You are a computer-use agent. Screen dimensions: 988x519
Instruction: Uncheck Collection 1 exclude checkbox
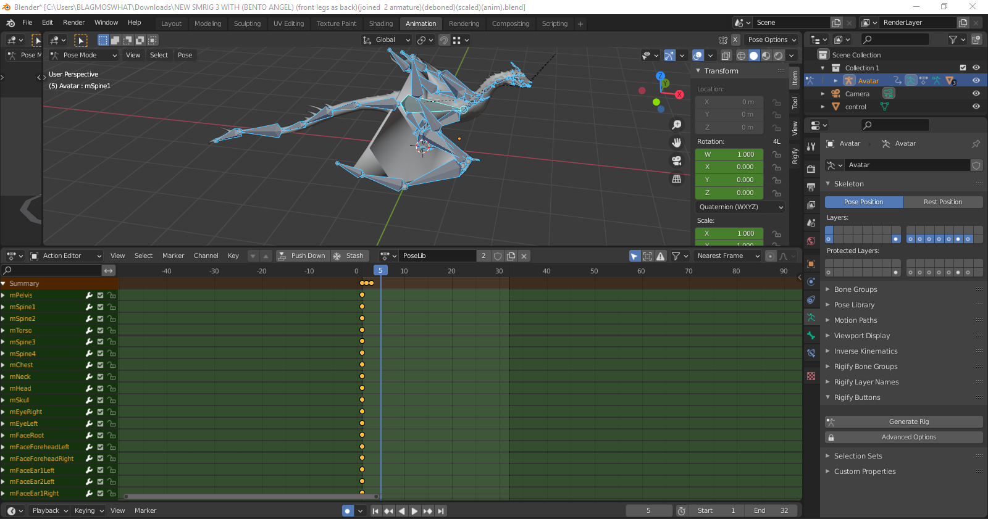(x=962, y=68)
